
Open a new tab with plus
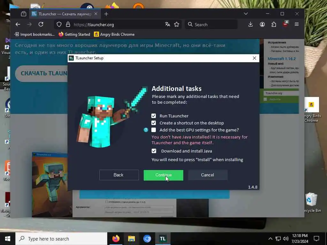point(106,14)
